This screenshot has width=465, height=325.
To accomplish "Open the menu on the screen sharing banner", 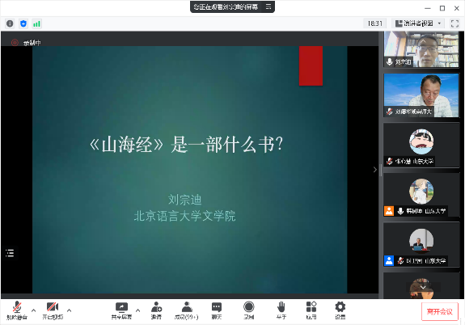I will pyautogui.click(x=268, y=6).
